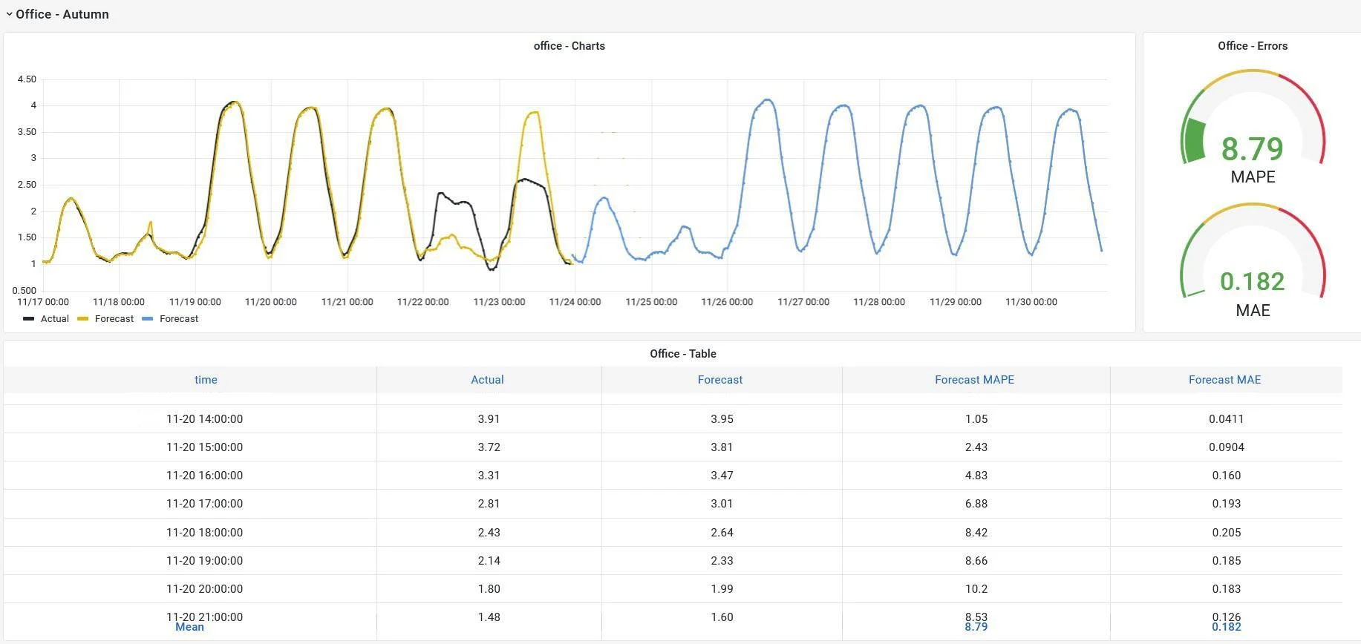Click Actual value 2.14
Viewport: 1361px width, 644px height.
coord(489,561)
